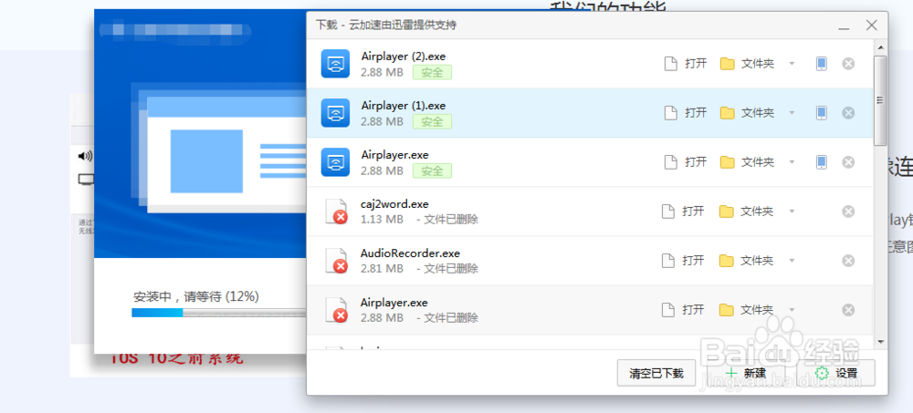Screen dimensions: 913x413
Task: Remove deleted Airplayer.exe from download list
Action: coord(848,310)
